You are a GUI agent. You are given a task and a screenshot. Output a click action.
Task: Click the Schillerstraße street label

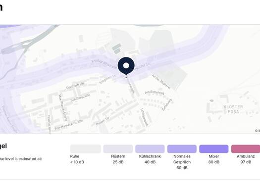[x=80, y=98]
